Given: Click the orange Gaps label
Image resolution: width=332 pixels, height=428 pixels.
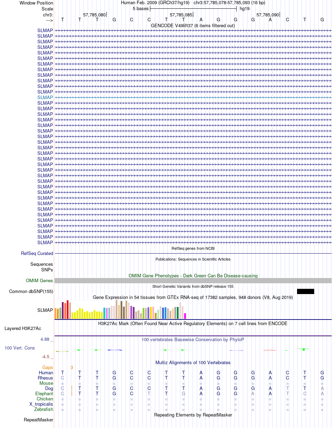Looking at the screenshot, I should 48,367.
